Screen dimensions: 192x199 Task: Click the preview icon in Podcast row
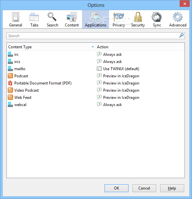coord(99,76)
